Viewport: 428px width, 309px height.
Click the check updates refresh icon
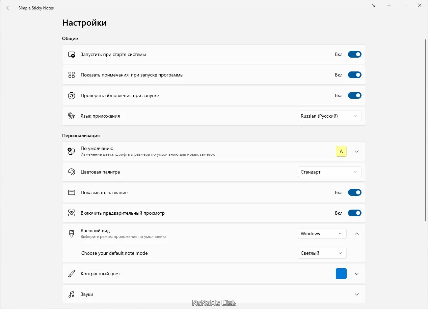pyautogui.click(x=72, y=96)
